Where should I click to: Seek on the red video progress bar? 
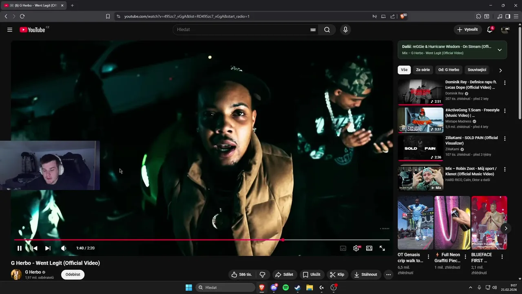[202, 240]
